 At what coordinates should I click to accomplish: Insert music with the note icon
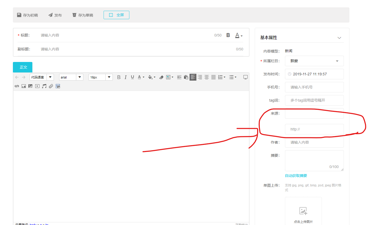pos(44,86)
